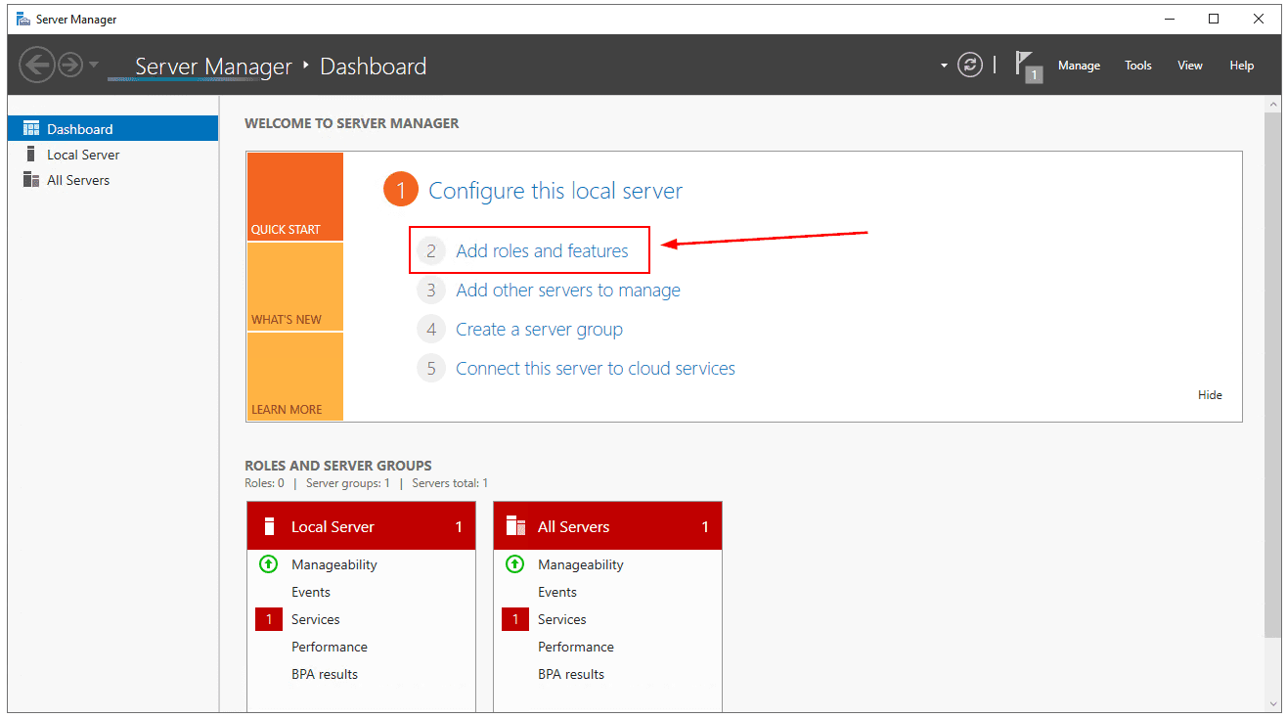Viewport: 1287px width, 718px height.
Task: Close the Server Manager window
Action: pos(1259,19)
